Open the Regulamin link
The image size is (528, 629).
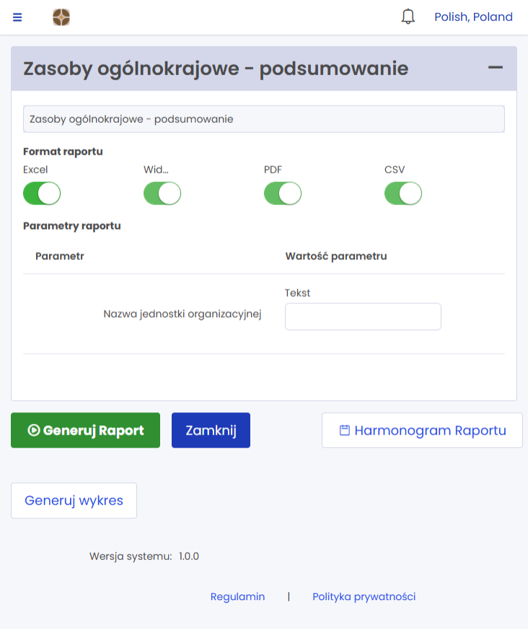coord(237,597)
